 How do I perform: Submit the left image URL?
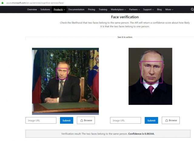tap(67, 120)
